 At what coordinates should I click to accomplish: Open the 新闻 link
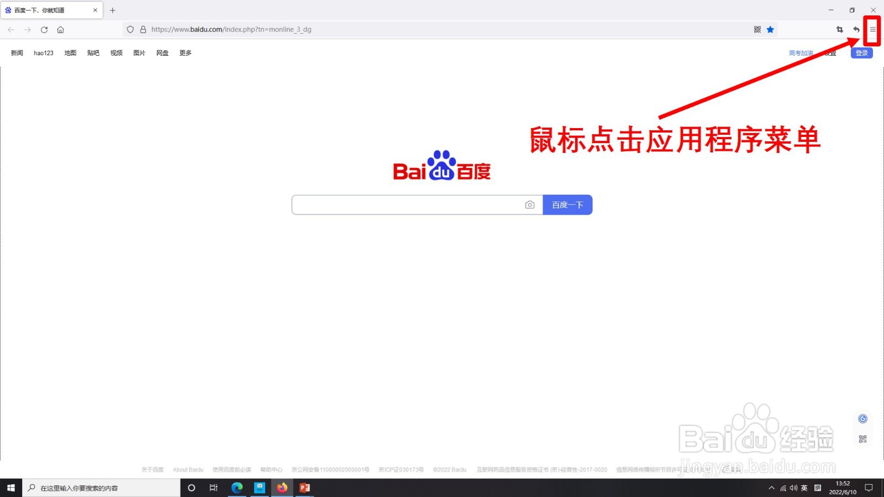[x=17, y=53]
